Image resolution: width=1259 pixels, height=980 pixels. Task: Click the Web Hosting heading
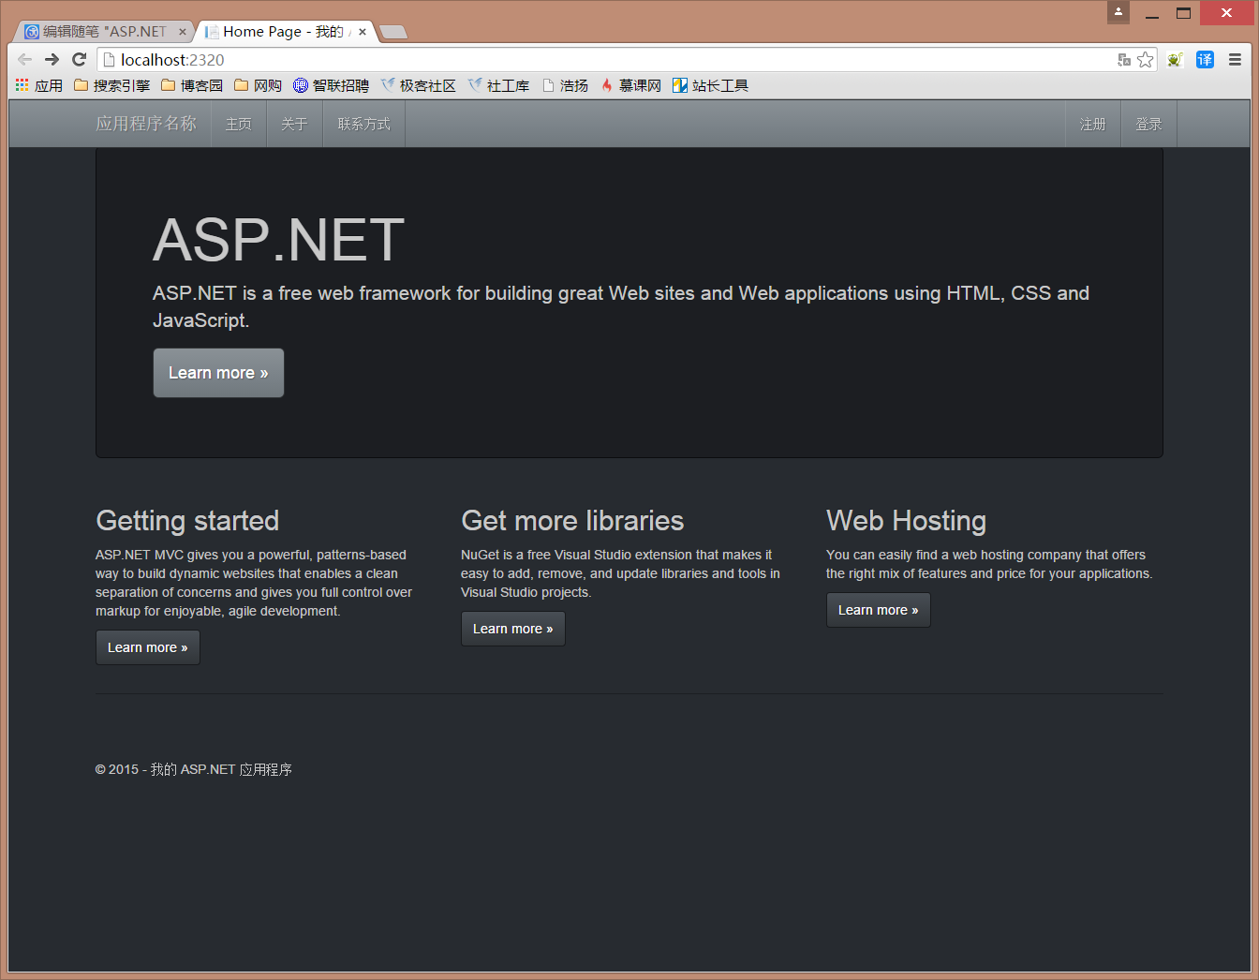906,521
